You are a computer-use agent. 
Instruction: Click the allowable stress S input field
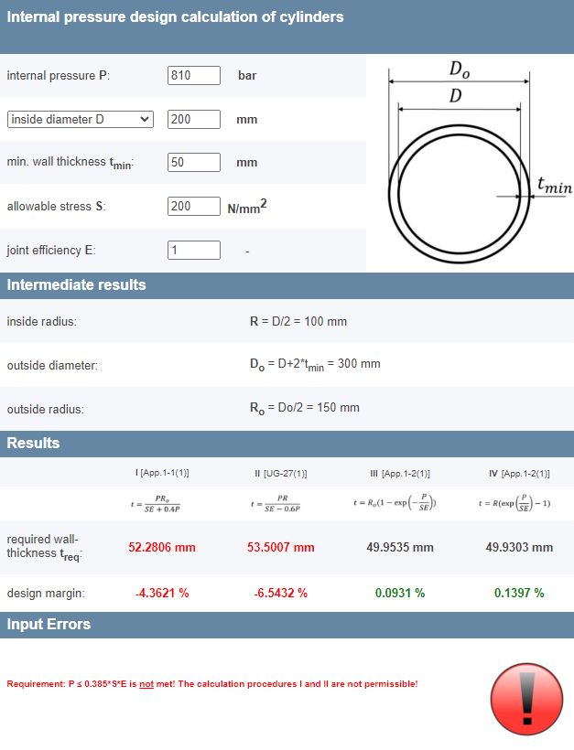[x=194, y=206]
